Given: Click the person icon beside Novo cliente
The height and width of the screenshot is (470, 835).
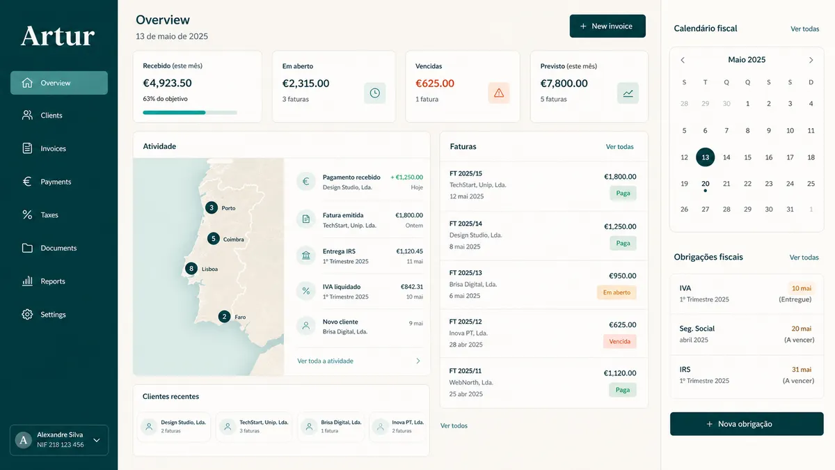Looking at the screenshot, I should tap(305, 326).
